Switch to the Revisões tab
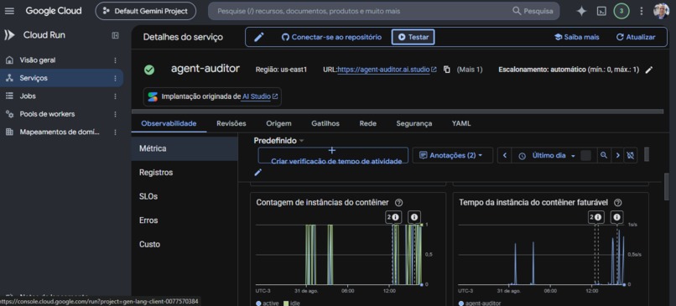 tap(231, 123)
